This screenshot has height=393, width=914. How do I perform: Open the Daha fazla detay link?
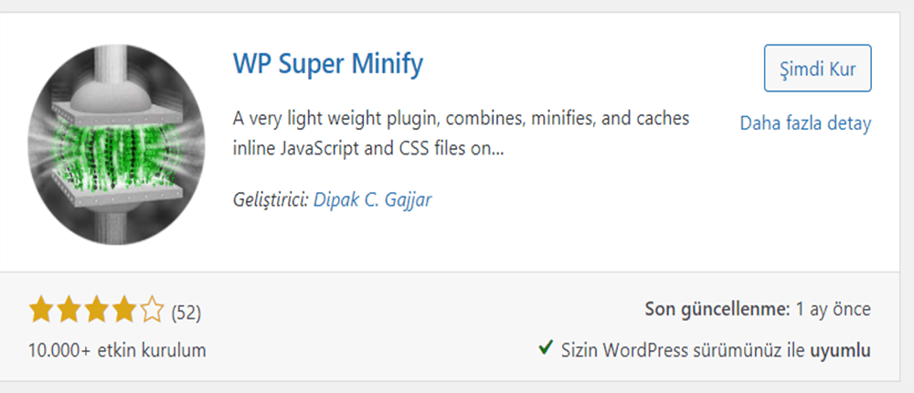pyautogui.click(x=805, y=123)
